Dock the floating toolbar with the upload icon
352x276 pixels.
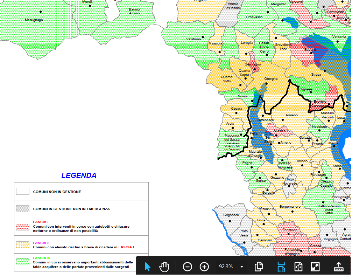coord(339,267)
